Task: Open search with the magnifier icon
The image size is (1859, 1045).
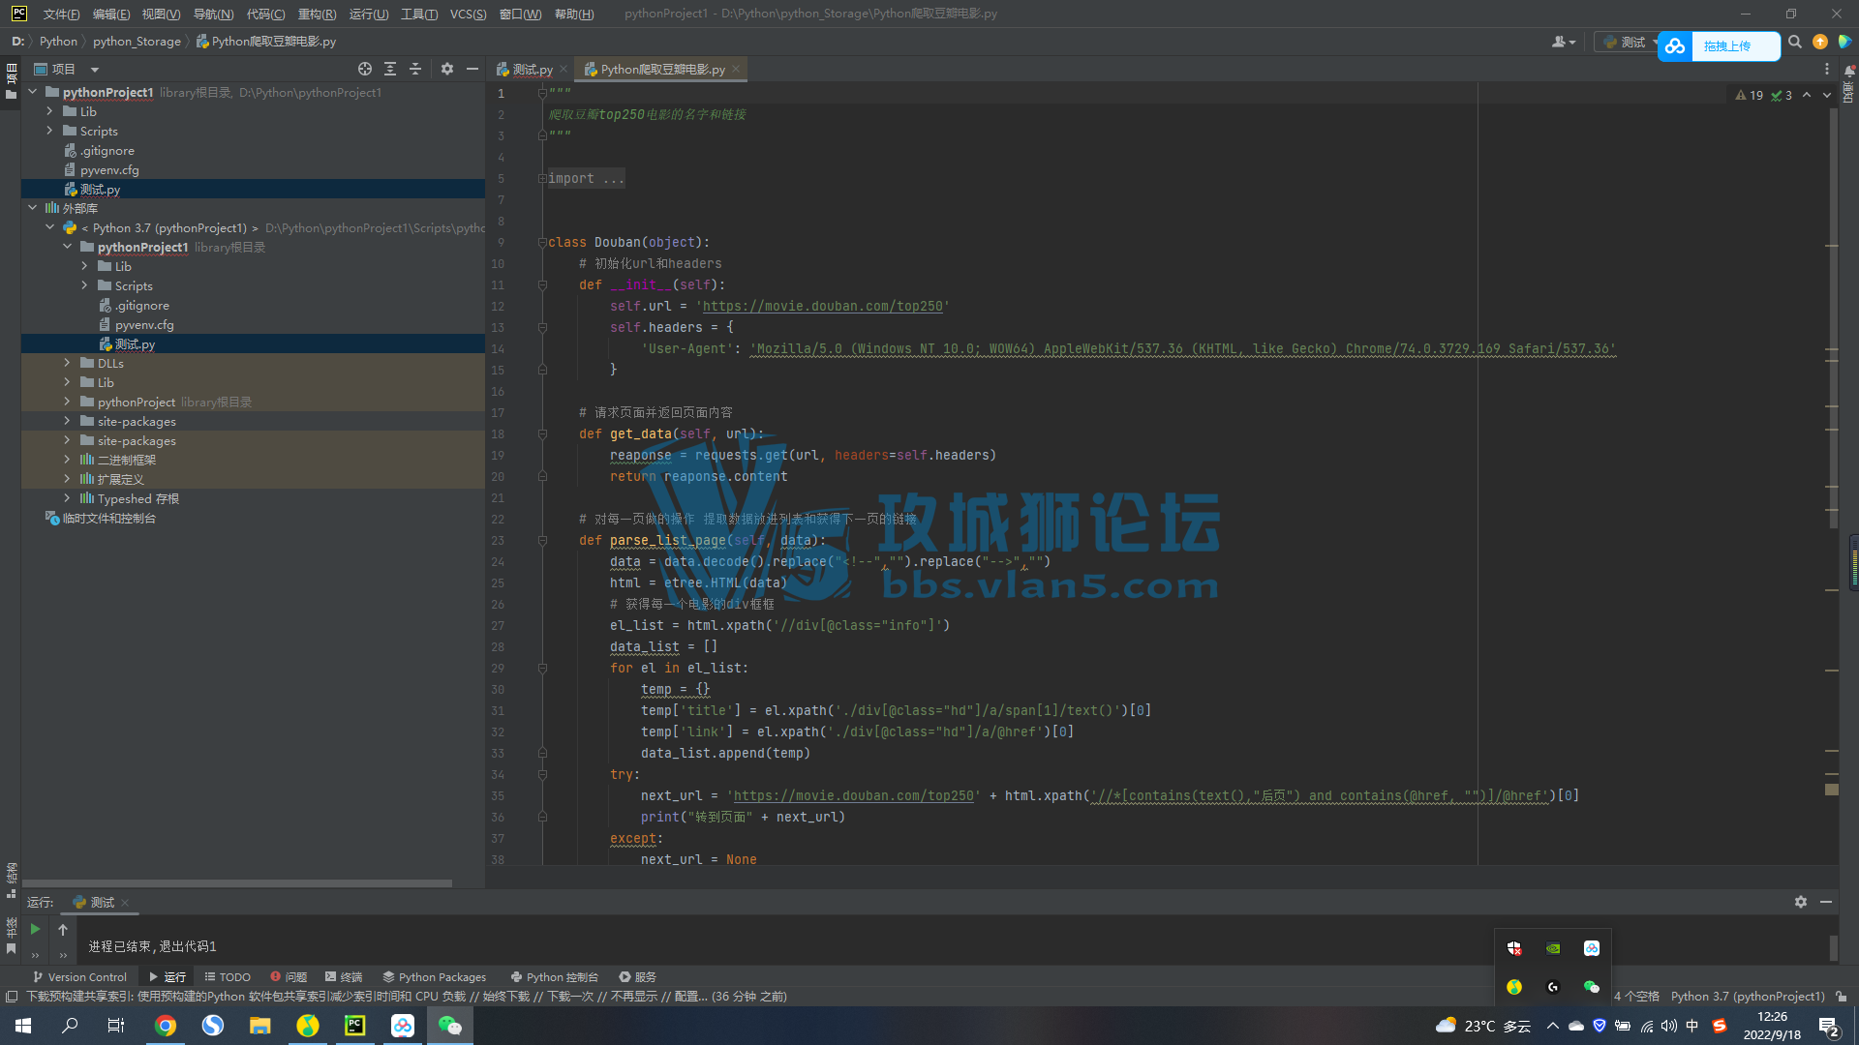Action: click(1794, 41)
